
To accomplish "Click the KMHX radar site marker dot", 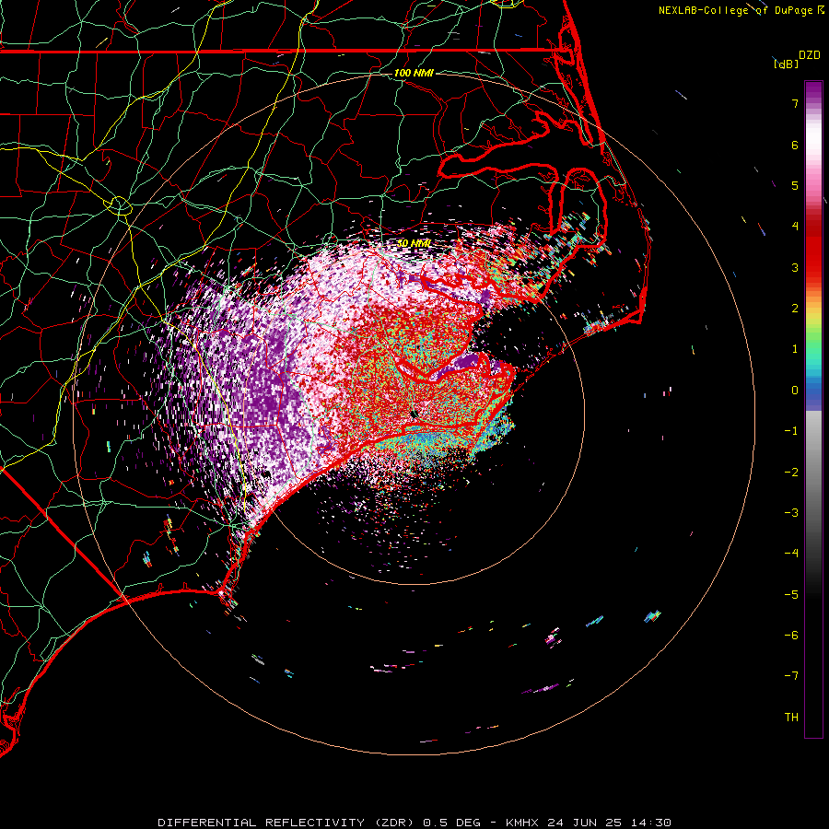I will point(414,414).
